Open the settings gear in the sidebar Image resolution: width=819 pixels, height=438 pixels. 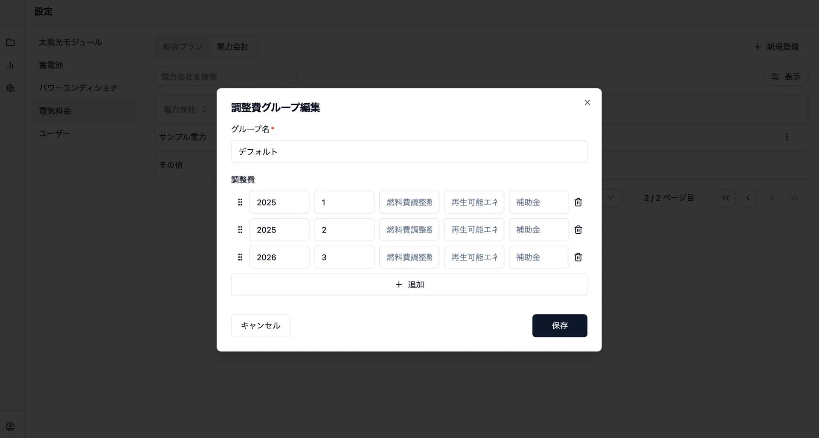[10, 88]
